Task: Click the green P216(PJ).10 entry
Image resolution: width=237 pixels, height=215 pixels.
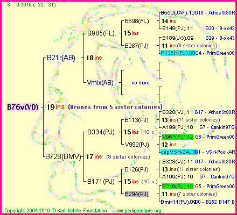Action: 178,187
